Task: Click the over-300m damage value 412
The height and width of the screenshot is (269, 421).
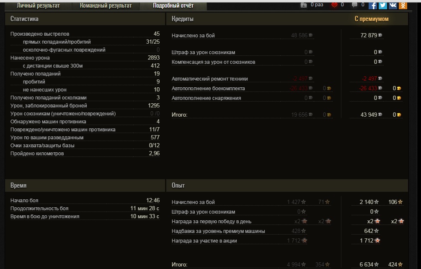Action: pyautogui.click(x=155, y=65)
